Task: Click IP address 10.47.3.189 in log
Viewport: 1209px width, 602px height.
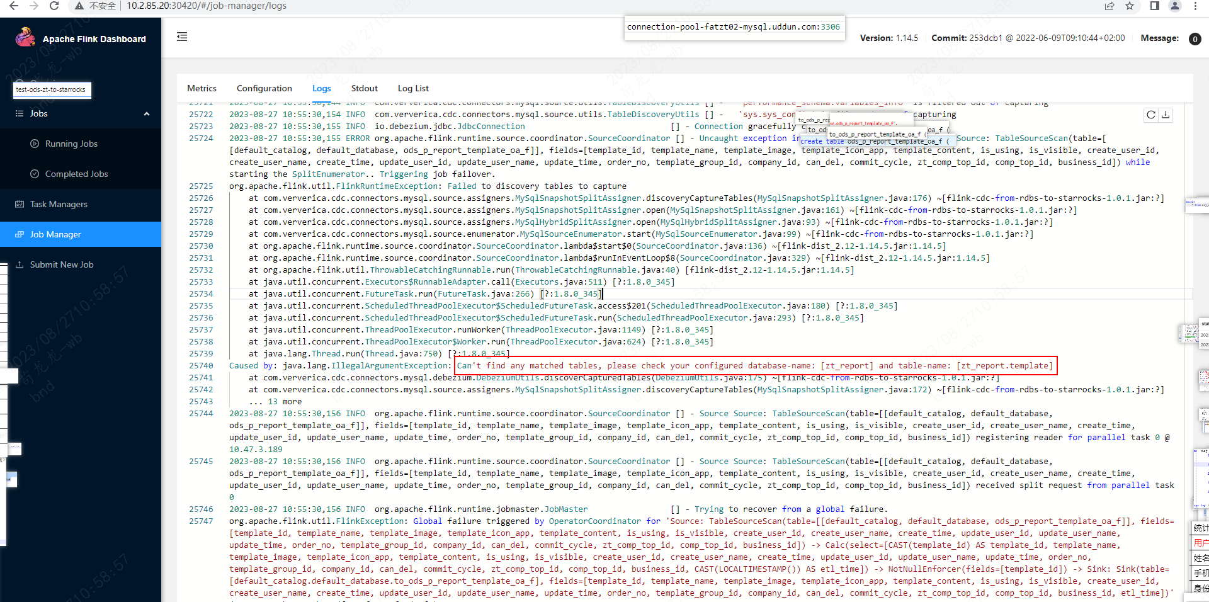Action: click(x=256, y=450)
